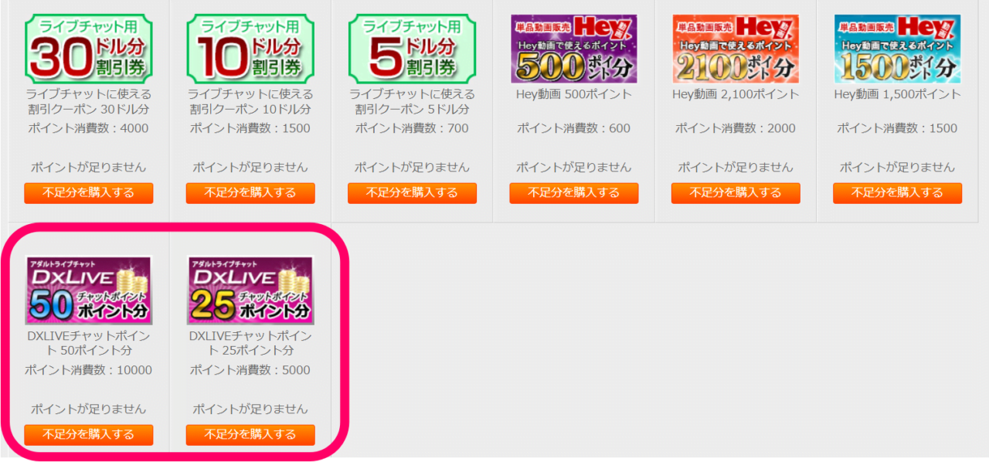Select the DXLIVE 50 チャットポイント banner
This screenshot has width=989, height=462.
point(89,290)
